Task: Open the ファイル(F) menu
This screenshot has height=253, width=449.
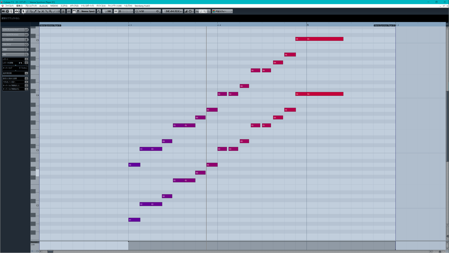Action: coord(9,6)
